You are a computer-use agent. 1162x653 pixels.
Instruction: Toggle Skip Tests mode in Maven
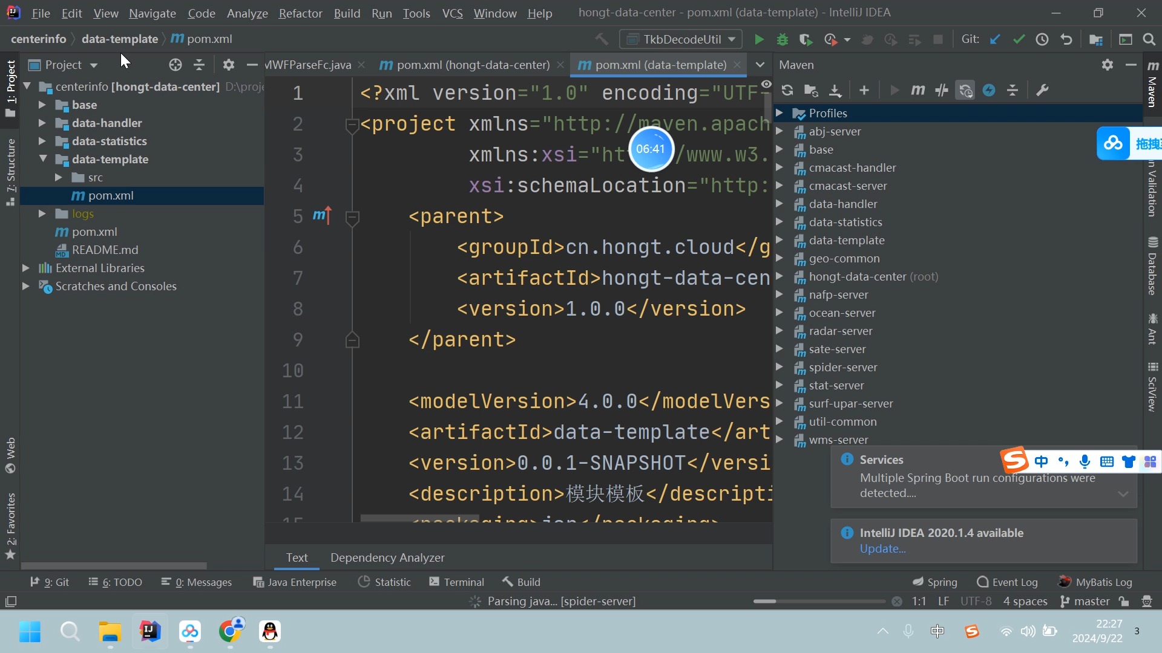click(989, 91)
